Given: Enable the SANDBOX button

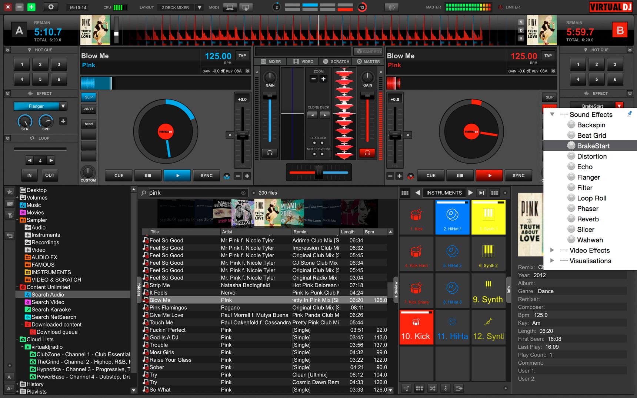Looking at the screenshot, I should pyautogui.click(x=368, y=52).
